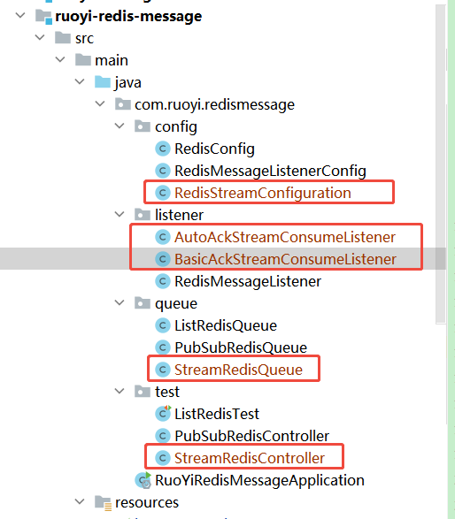
Task: Collapse the ruoyi-redis-message module node
Action: [20, 16]
